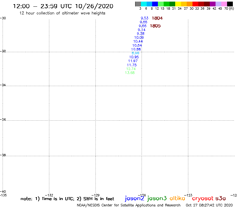Click the black legend swatch
This screenshot has height=208, width=237.
pyautogui.click(x=230, y=4)
